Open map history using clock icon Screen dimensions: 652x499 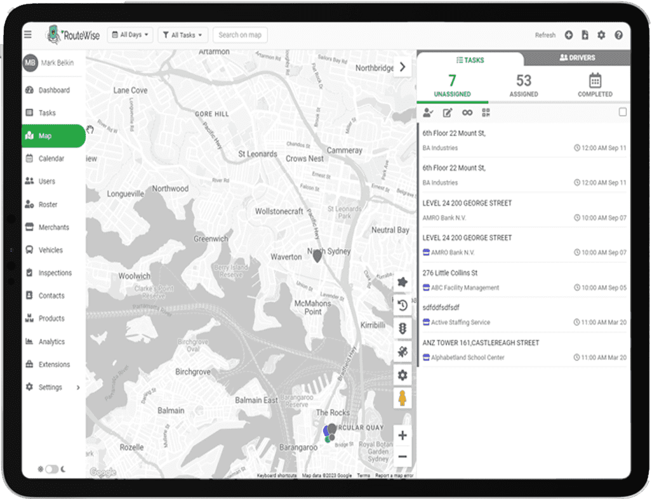(x=403, y=305)
